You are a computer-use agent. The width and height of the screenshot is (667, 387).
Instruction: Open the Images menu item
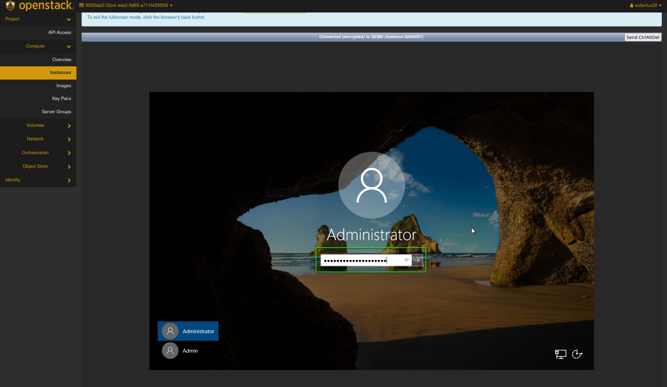point(64,86)
